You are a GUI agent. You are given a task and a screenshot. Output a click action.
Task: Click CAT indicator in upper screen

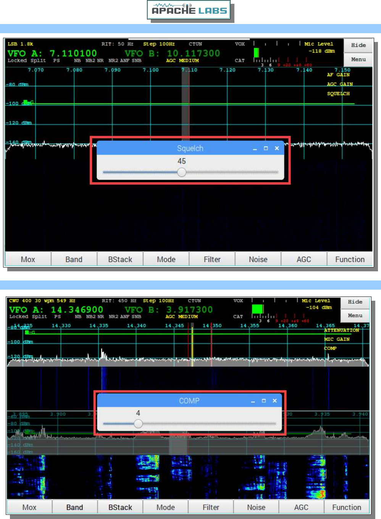240,60
